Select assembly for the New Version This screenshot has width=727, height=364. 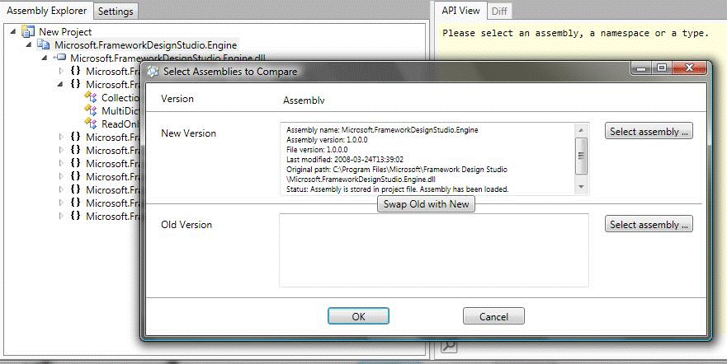tap(649, 132)
